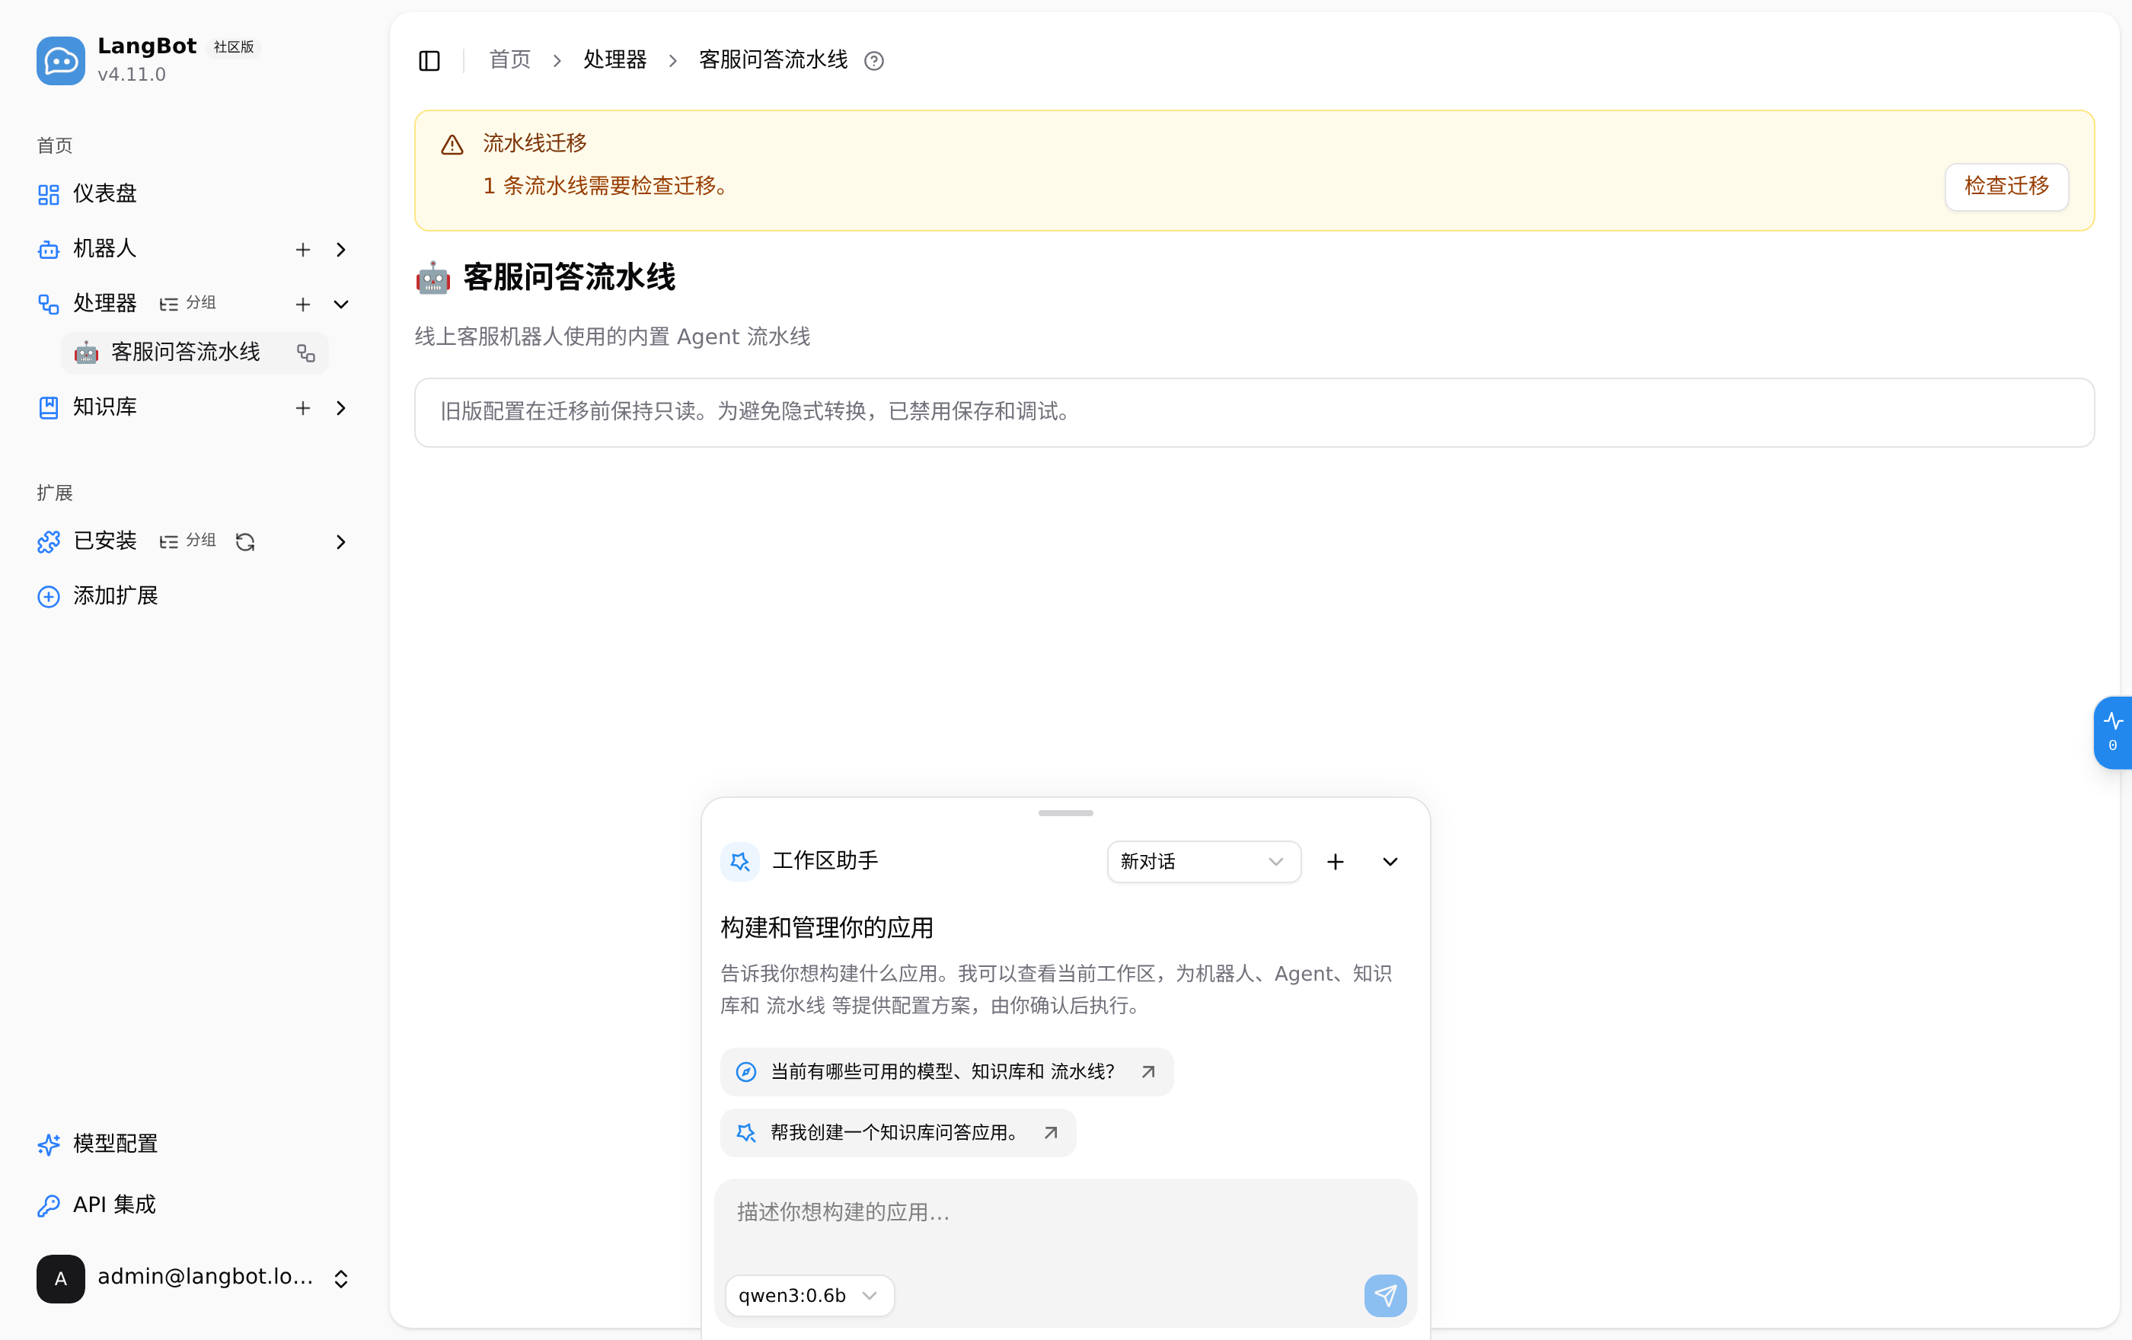Go to 处理器 breadcrumb link
2132x1340 pixels.
[x=615, y=60]
